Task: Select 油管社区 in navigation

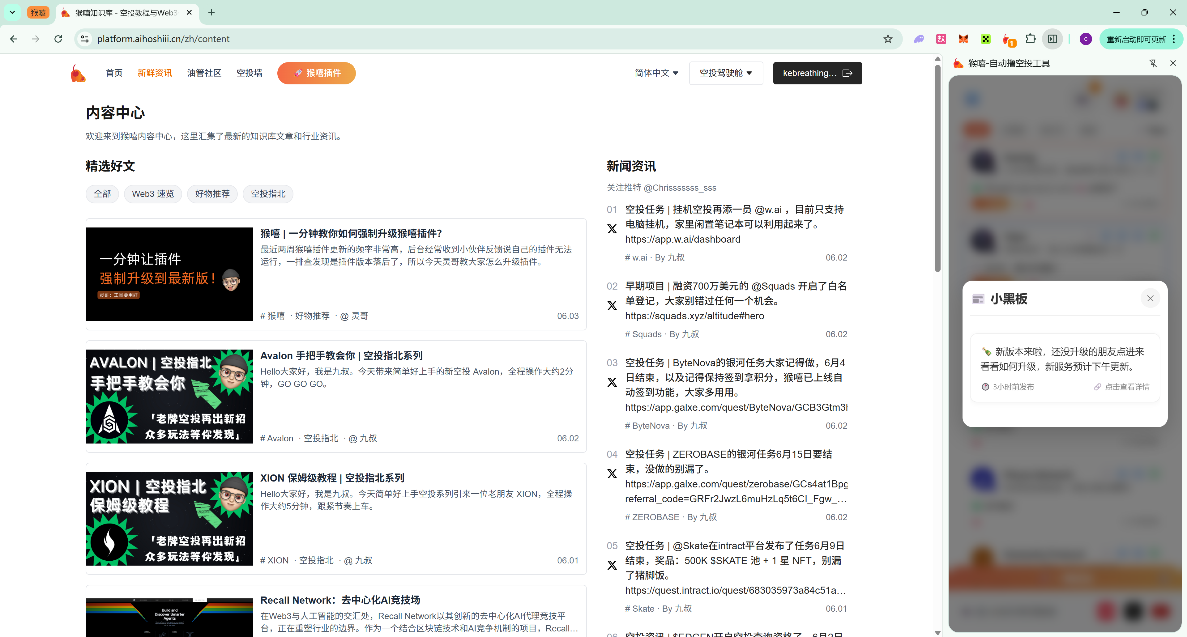Action: point(204,73)
